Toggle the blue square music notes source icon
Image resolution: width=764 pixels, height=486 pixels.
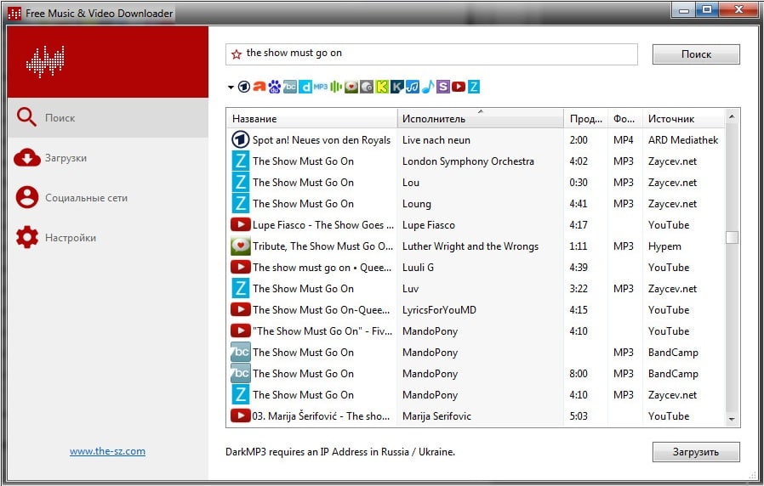coord(413,87)
